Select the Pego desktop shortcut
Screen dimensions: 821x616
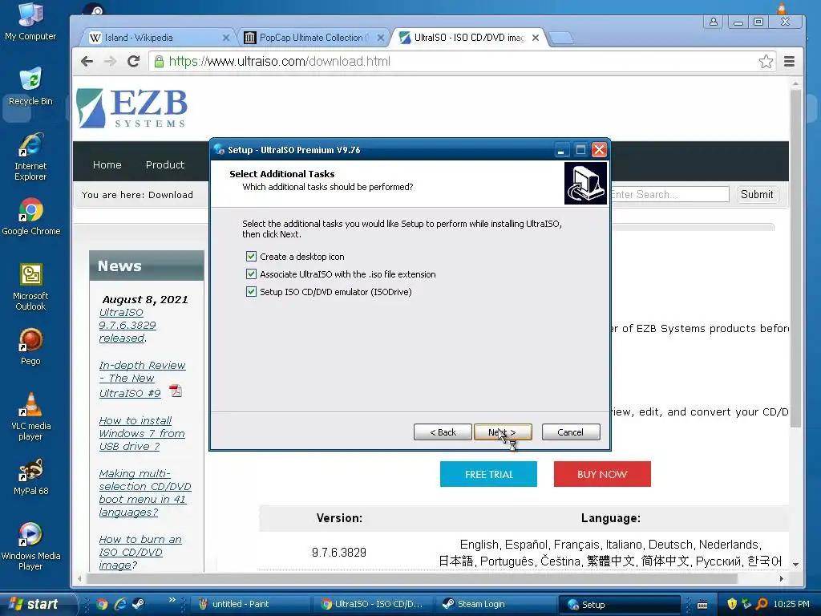[x=30, y=346]
